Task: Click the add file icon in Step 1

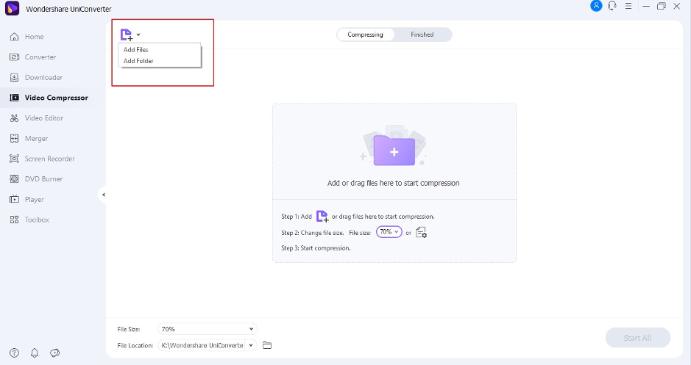Action: (322, 217)
